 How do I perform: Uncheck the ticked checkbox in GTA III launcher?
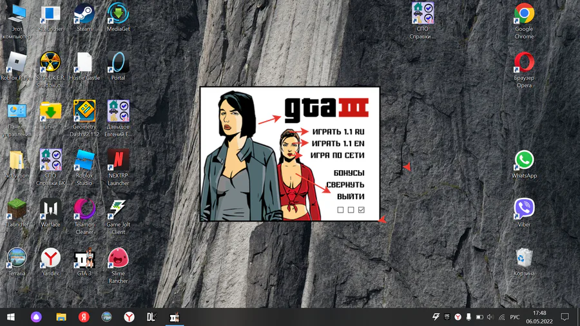coord(362,210)
